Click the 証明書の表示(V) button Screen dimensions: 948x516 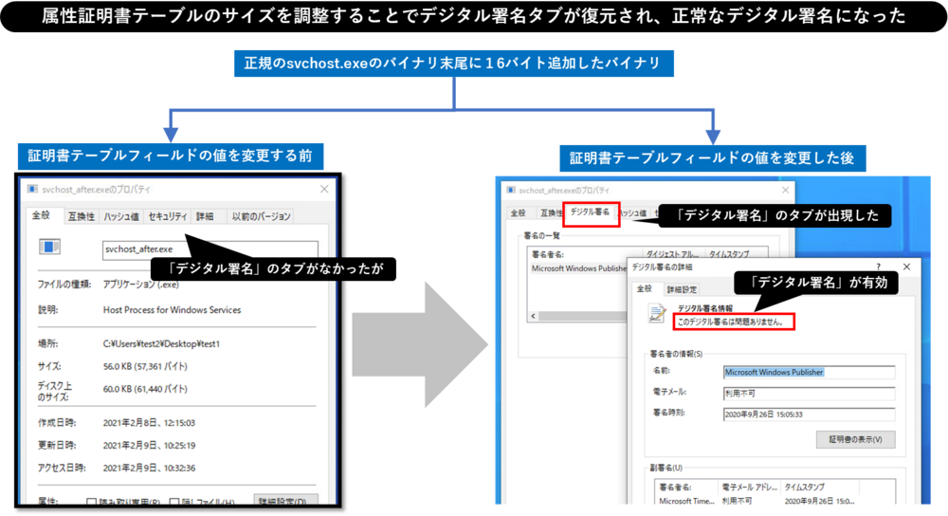[x=855, y=439]
